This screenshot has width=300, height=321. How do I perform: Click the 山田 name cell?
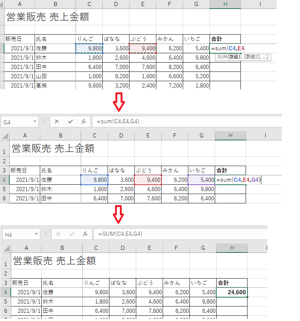pos(55,76)
